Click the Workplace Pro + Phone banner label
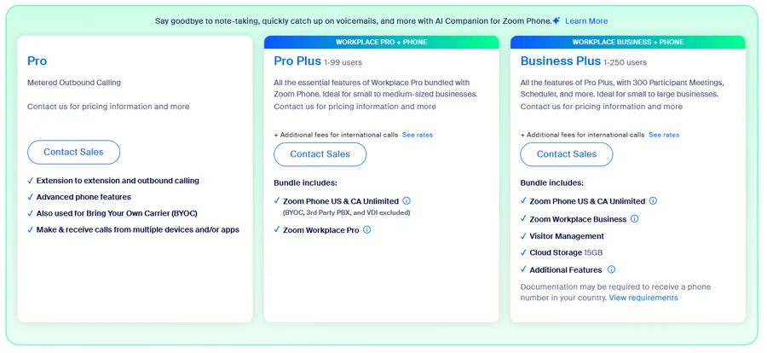This screenshot has height=353, width=767. pos(381,42)
